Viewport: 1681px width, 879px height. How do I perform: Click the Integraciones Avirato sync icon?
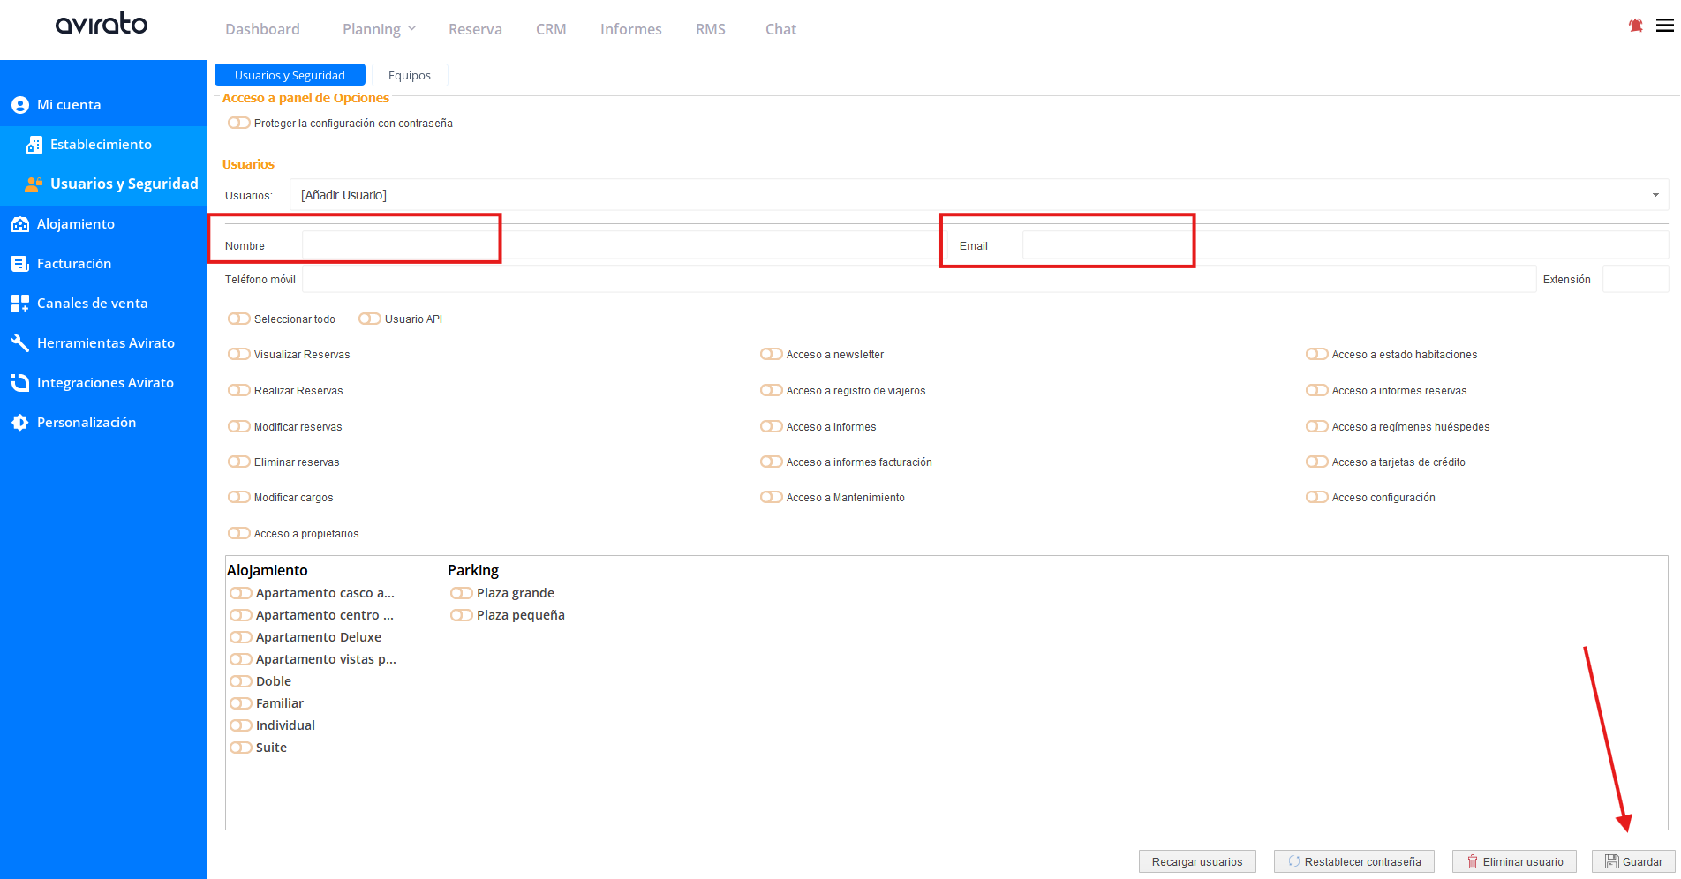(x=20, y=383)
